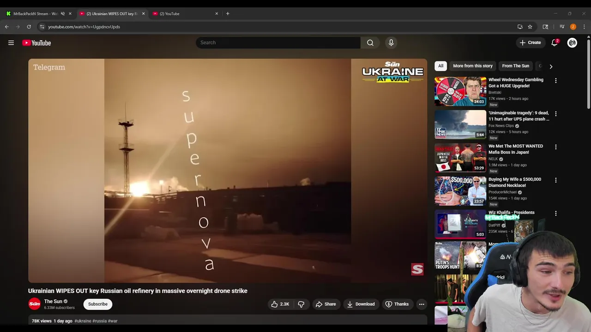Click the Thanks button
The image size is (591, 332).
point(397,304)
